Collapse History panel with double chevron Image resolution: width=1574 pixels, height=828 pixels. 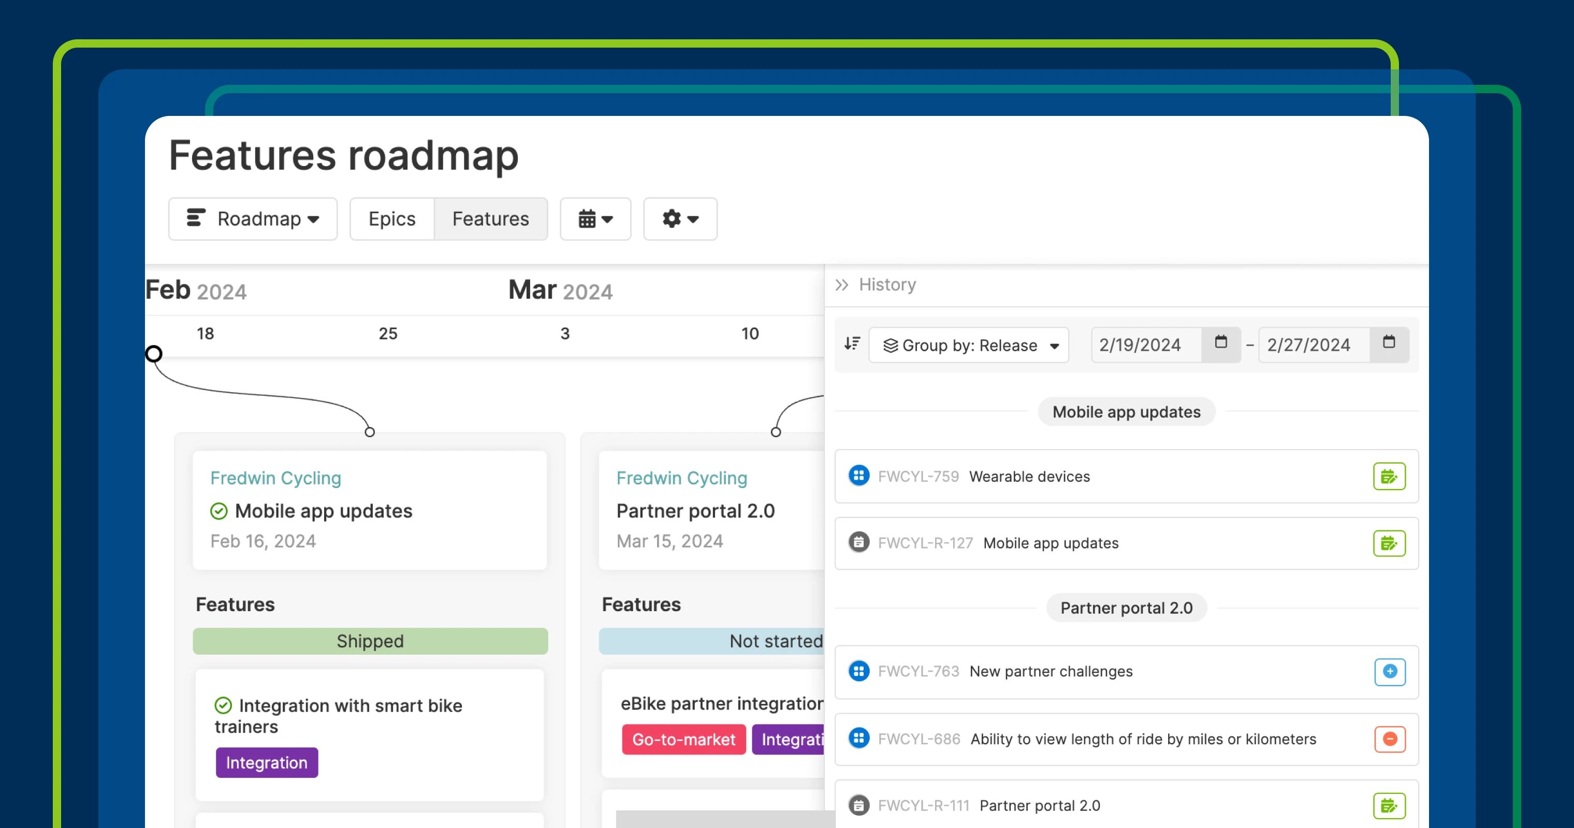pos(841,285)
